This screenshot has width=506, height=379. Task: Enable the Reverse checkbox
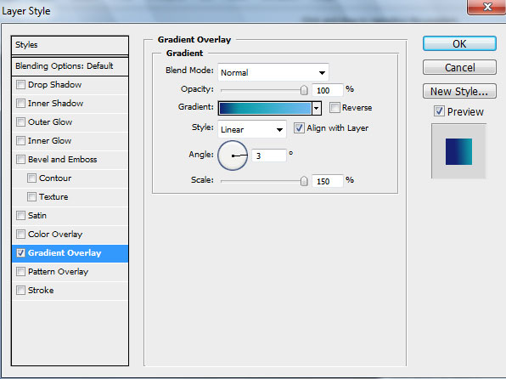[x=335, y=108]
